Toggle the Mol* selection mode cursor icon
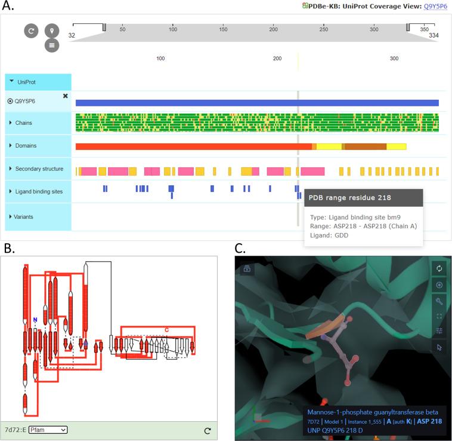This screenshot has height=441, width=452. (x=439, y=347)
